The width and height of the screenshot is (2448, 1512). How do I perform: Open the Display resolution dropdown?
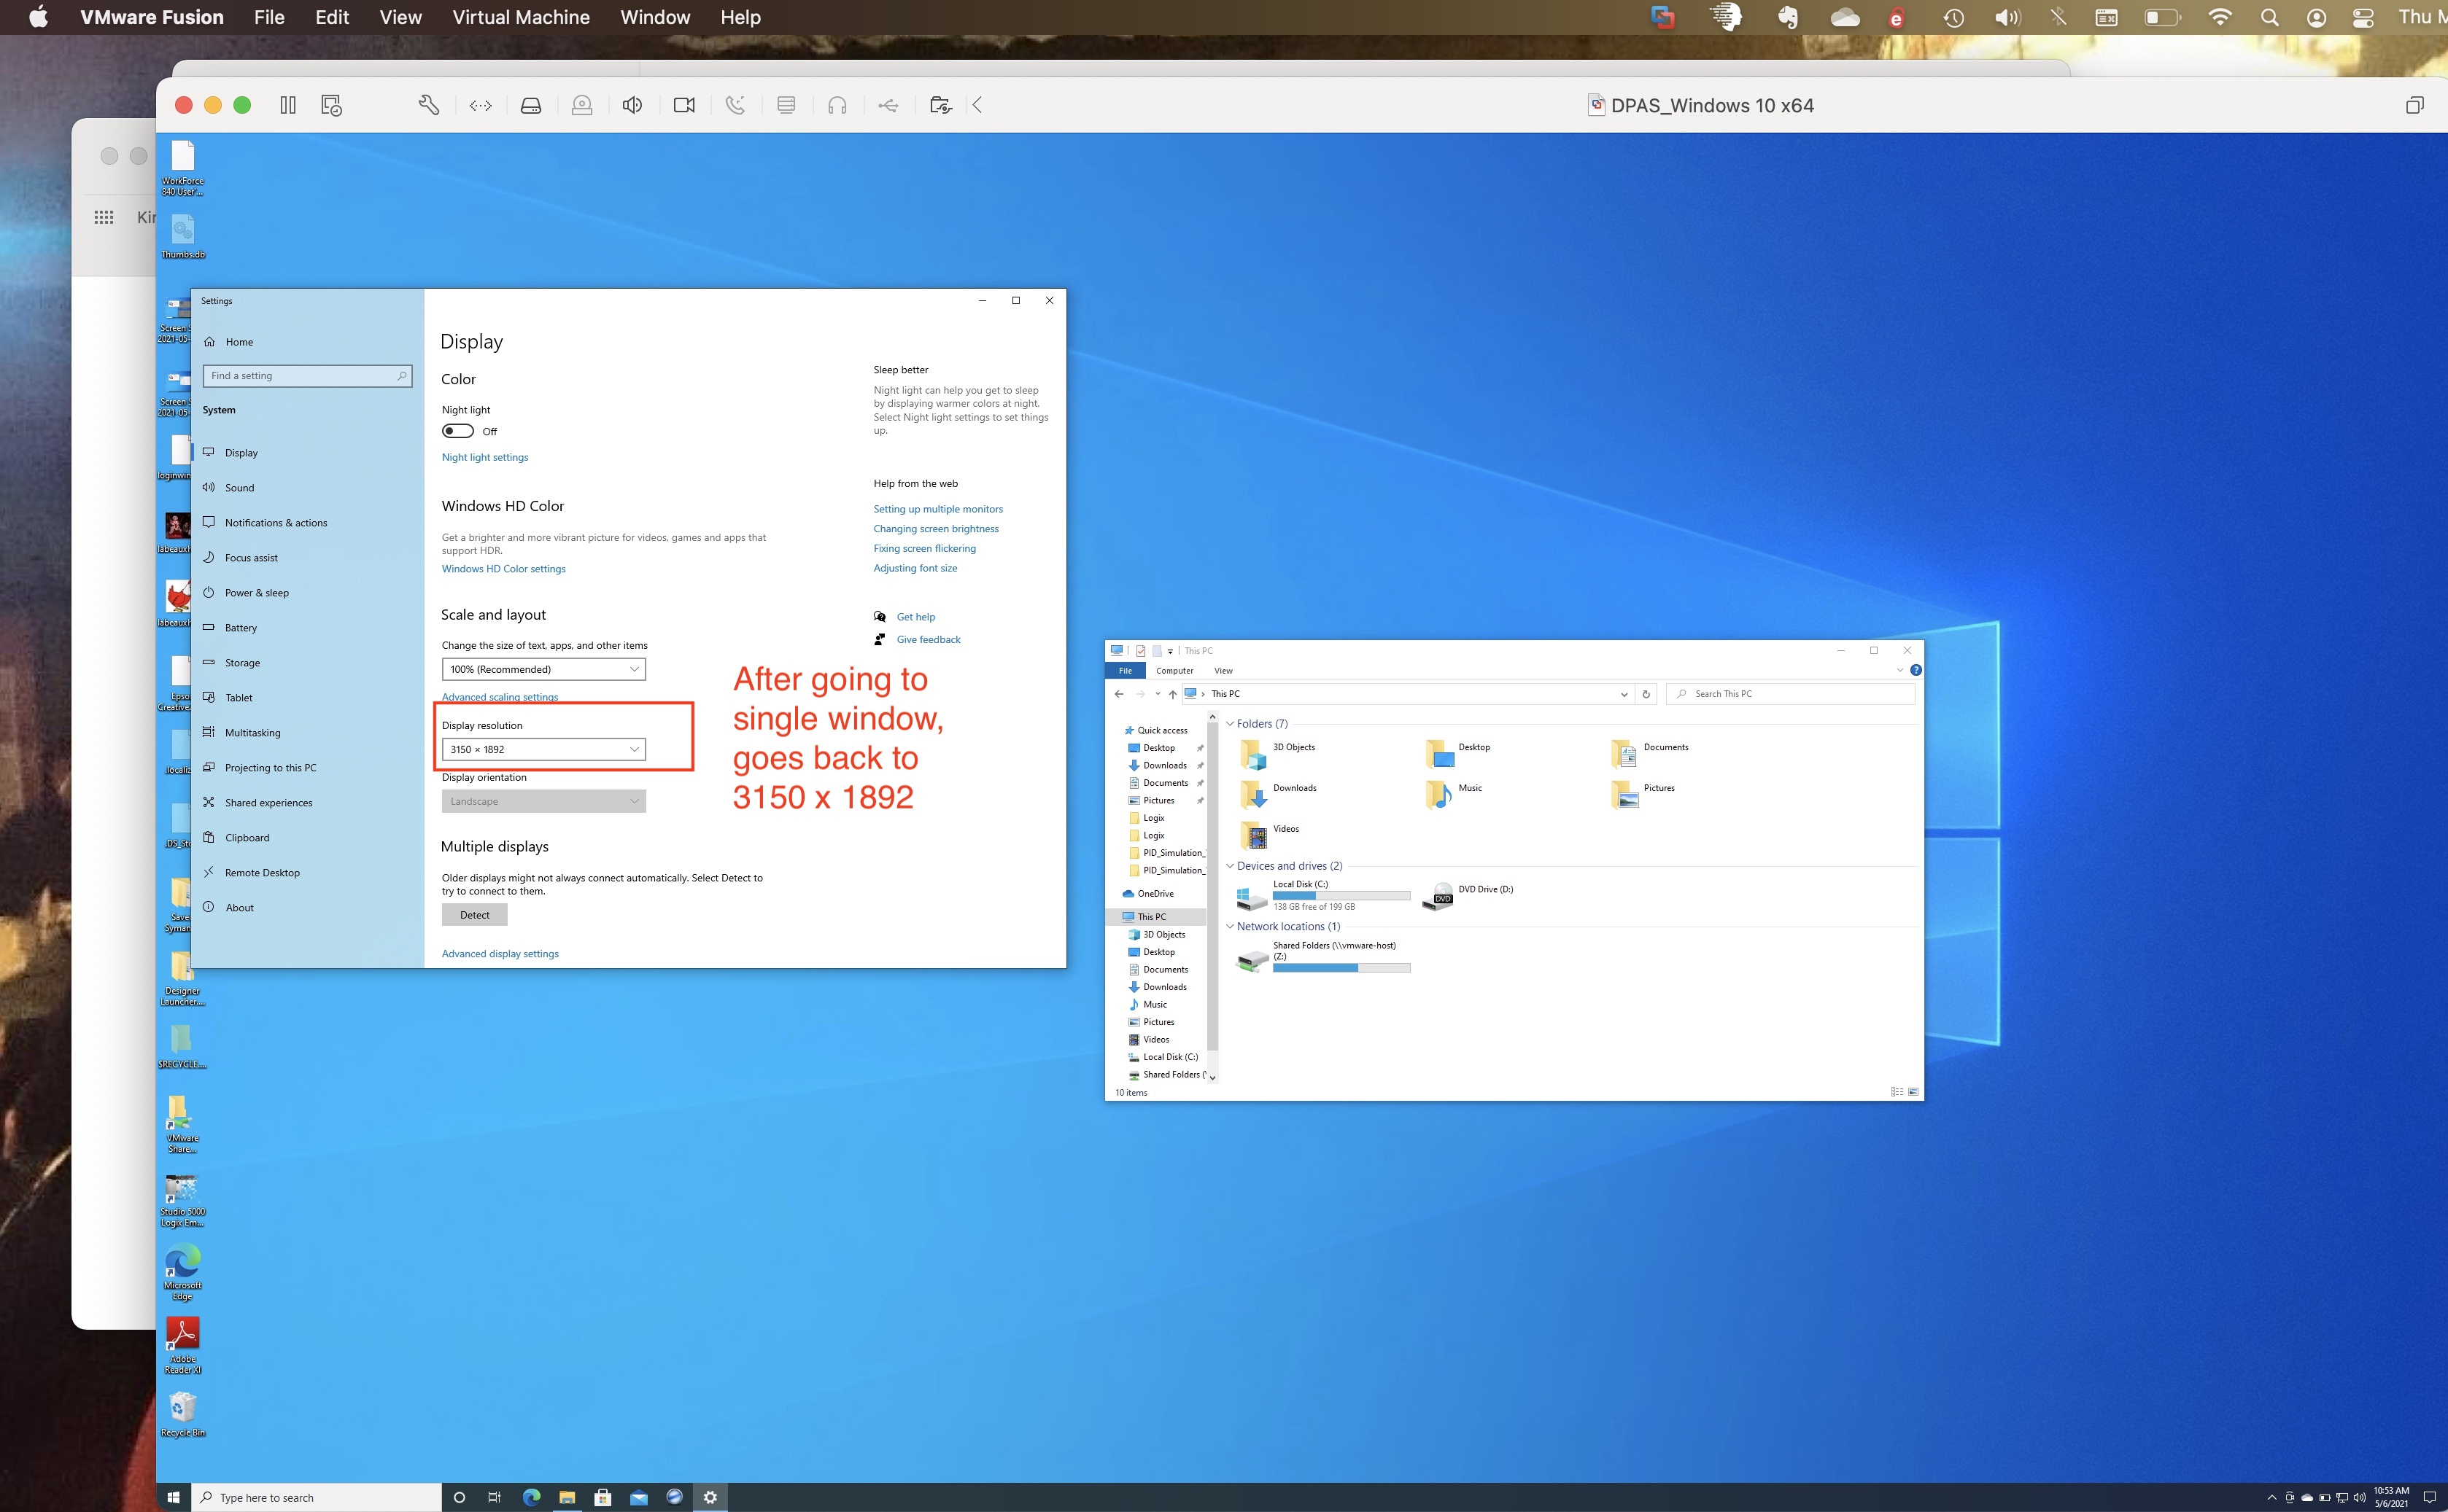click(x=543, y=749)
